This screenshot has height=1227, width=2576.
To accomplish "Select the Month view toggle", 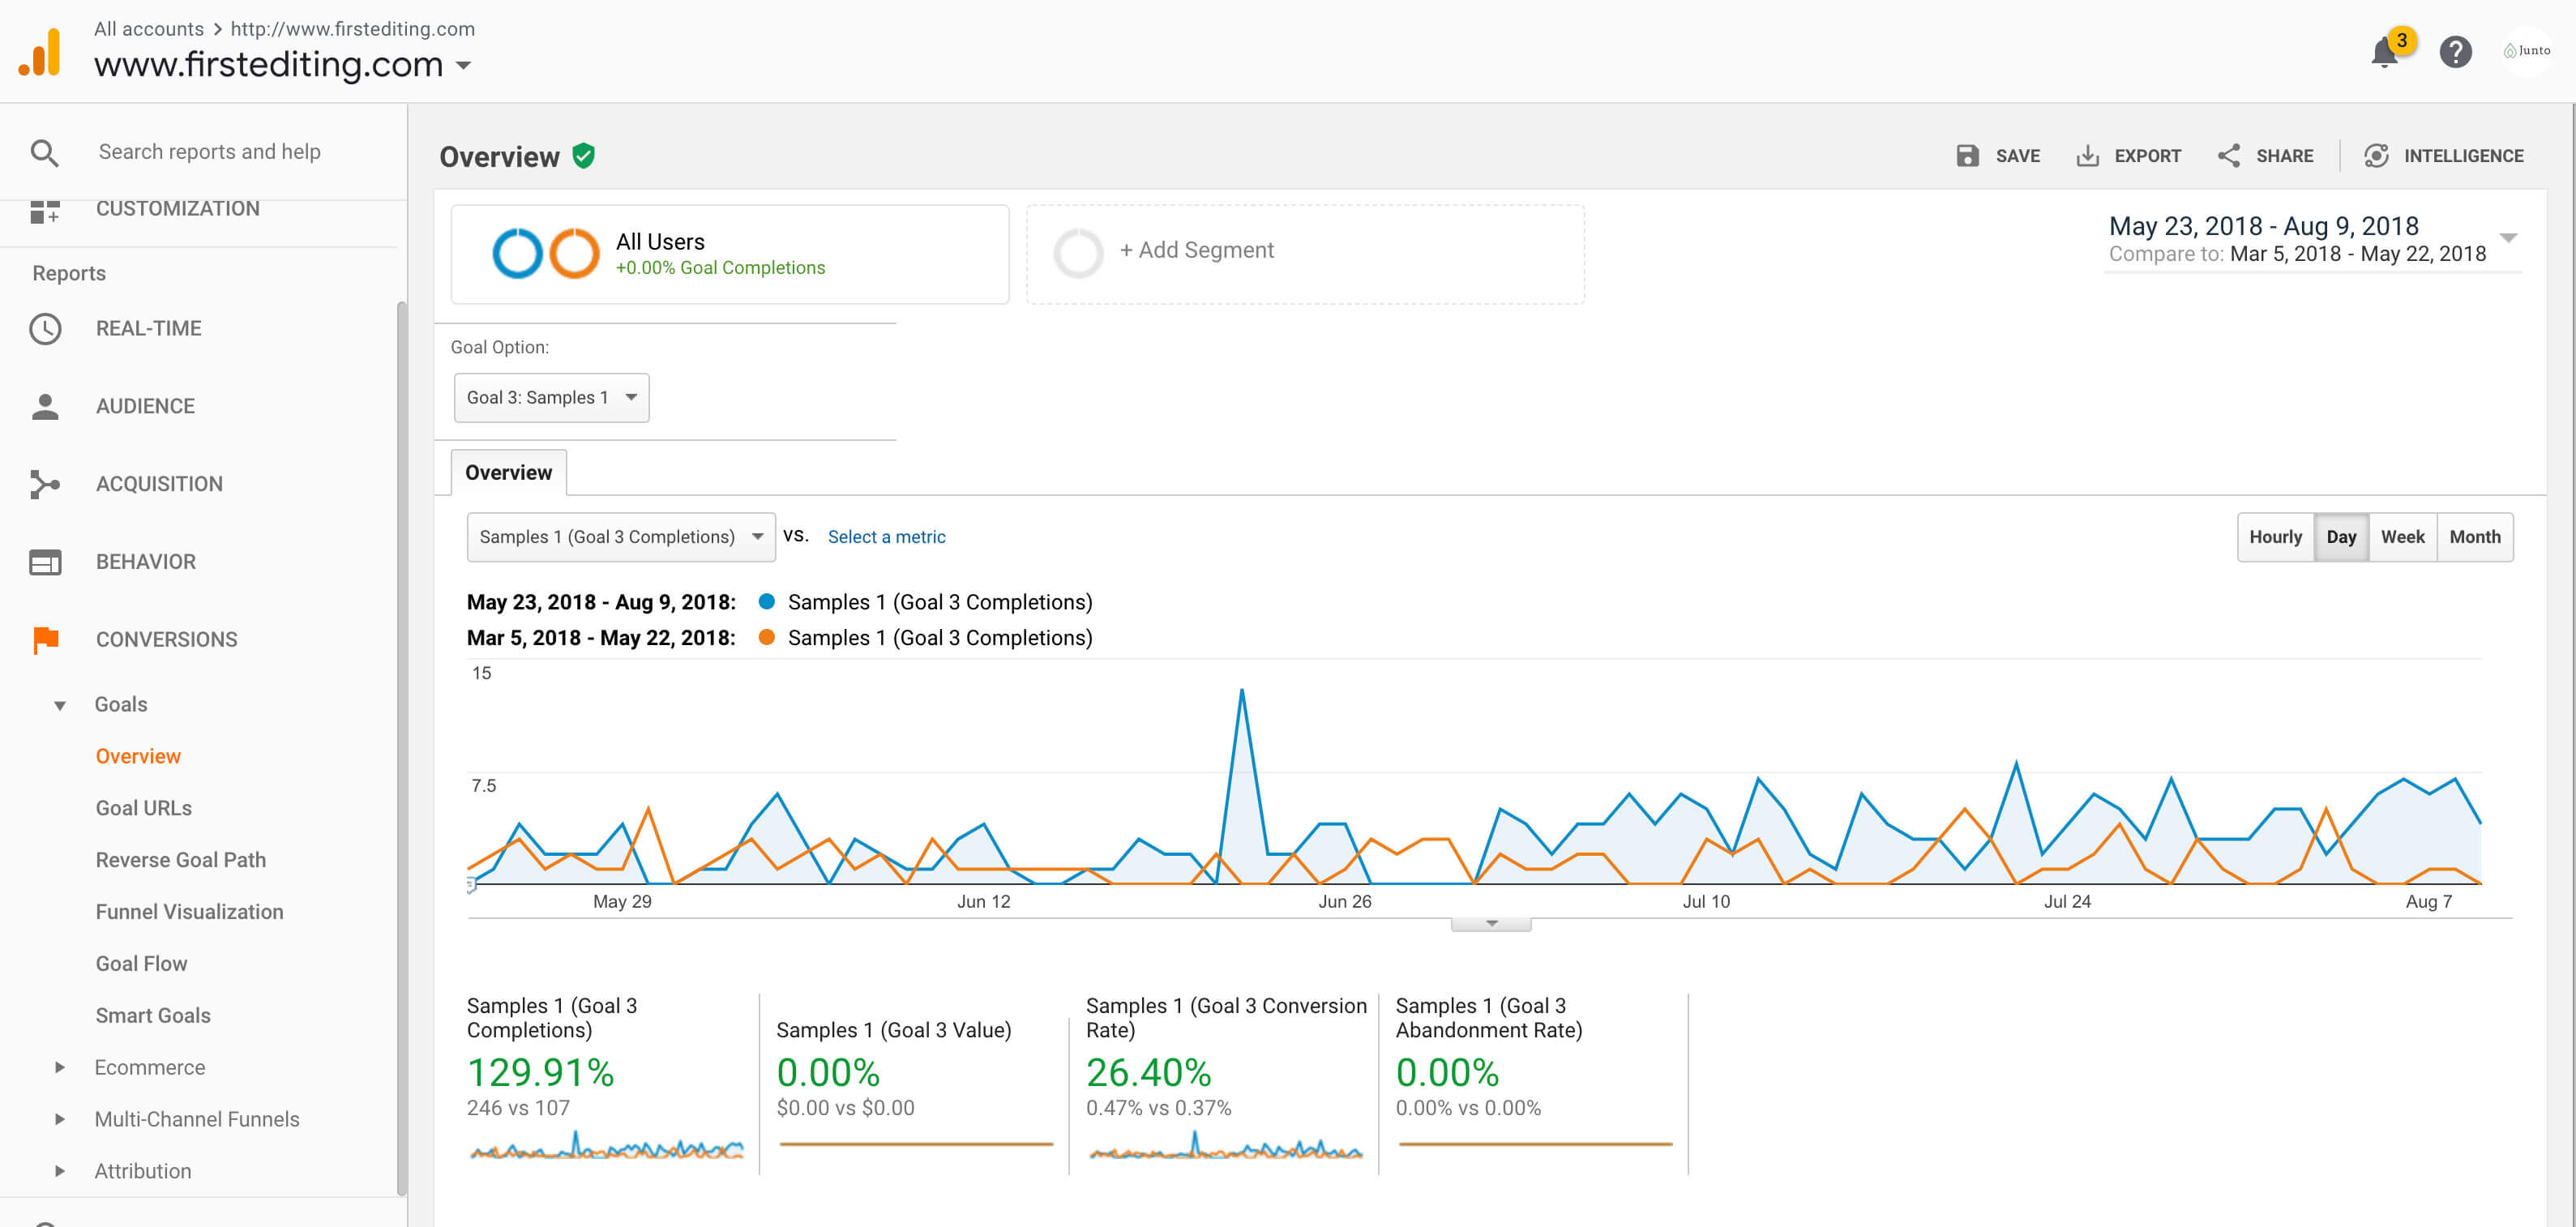I will 2474,536.
